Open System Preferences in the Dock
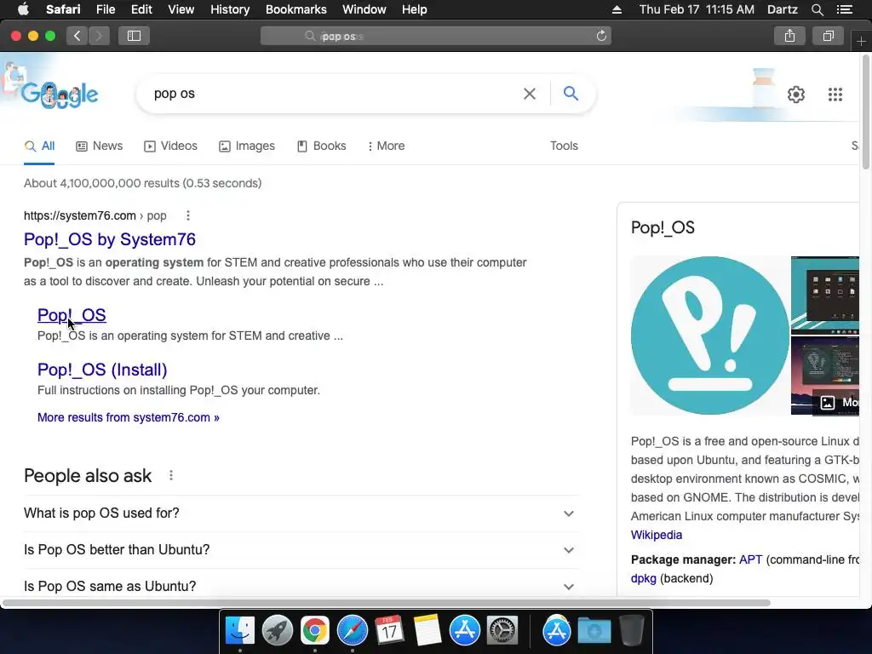This screenshot has height=654, width=872. [x=502, y=631]
